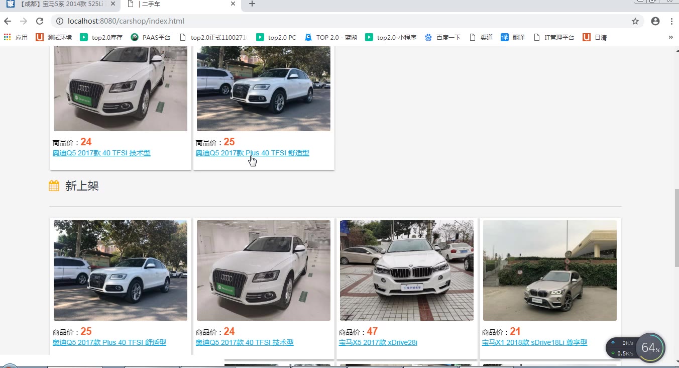Open the 宝马X1 2018款 sDrive18Li 尊享型 link

[534, 342]
